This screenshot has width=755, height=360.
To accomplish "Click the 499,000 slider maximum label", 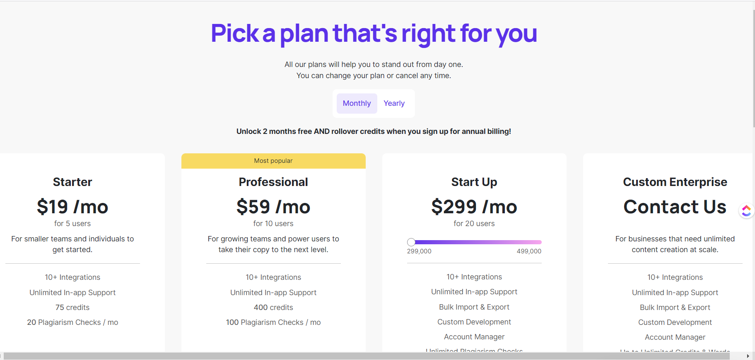I will click(x=529, y=251).
